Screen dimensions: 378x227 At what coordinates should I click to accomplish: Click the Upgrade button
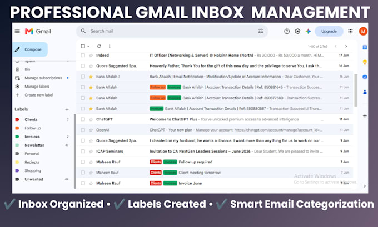coord(329,31)
